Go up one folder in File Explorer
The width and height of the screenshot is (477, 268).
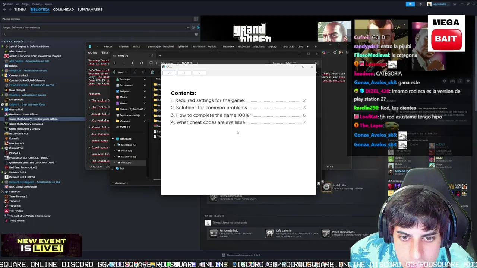[132, 63]
